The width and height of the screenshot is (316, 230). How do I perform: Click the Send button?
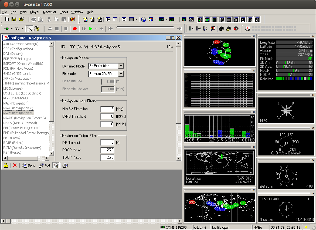coord(28,165)
